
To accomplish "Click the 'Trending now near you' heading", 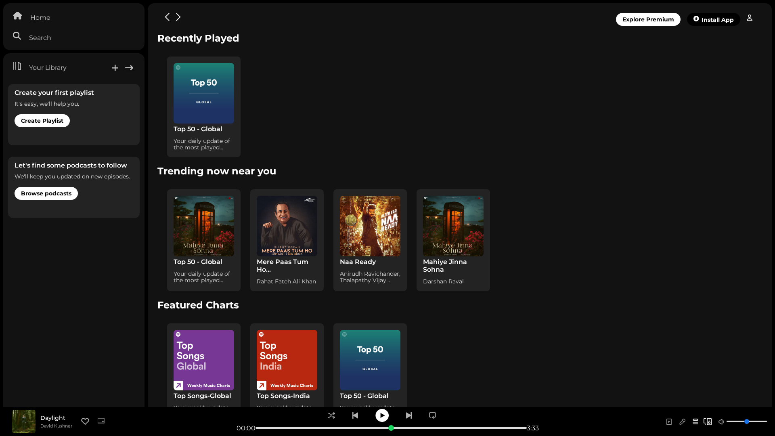I will coord(217,171).
